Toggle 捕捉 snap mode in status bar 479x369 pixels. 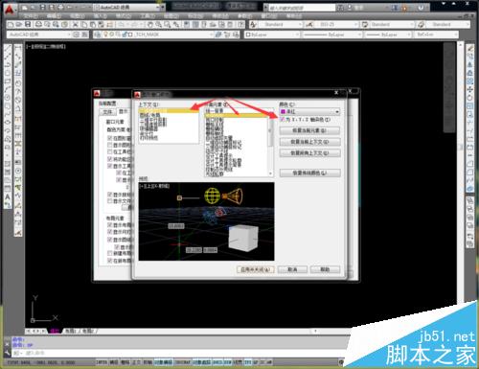click(114, 362)
